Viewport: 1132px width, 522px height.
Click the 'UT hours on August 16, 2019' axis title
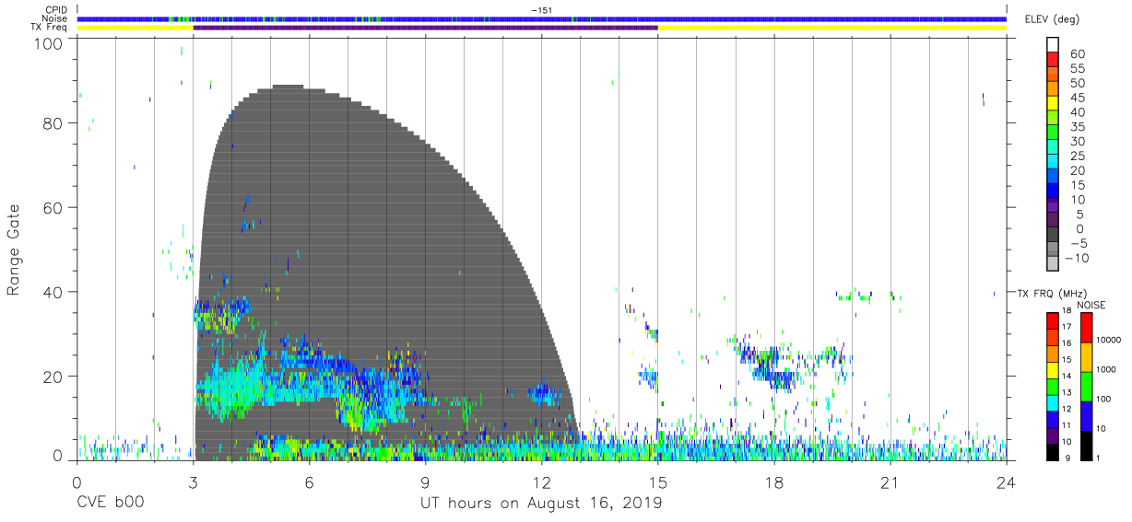pos(541,504)
